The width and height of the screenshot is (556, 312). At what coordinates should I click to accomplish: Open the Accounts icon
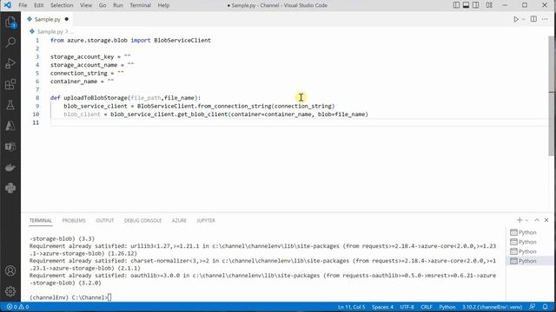point(10,270)
